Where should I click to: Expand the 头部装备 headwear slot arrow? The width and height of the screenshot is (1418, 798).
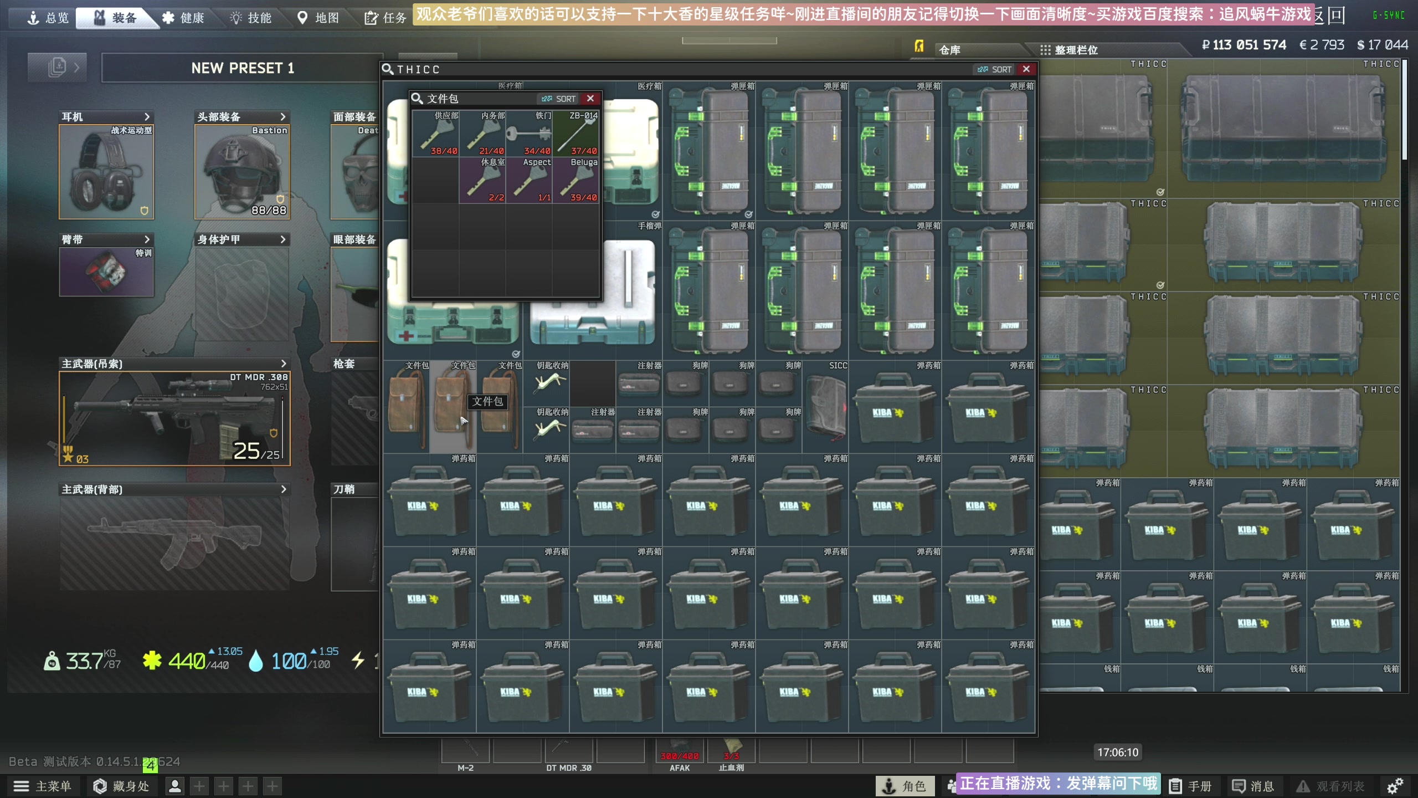coord(283,116)
